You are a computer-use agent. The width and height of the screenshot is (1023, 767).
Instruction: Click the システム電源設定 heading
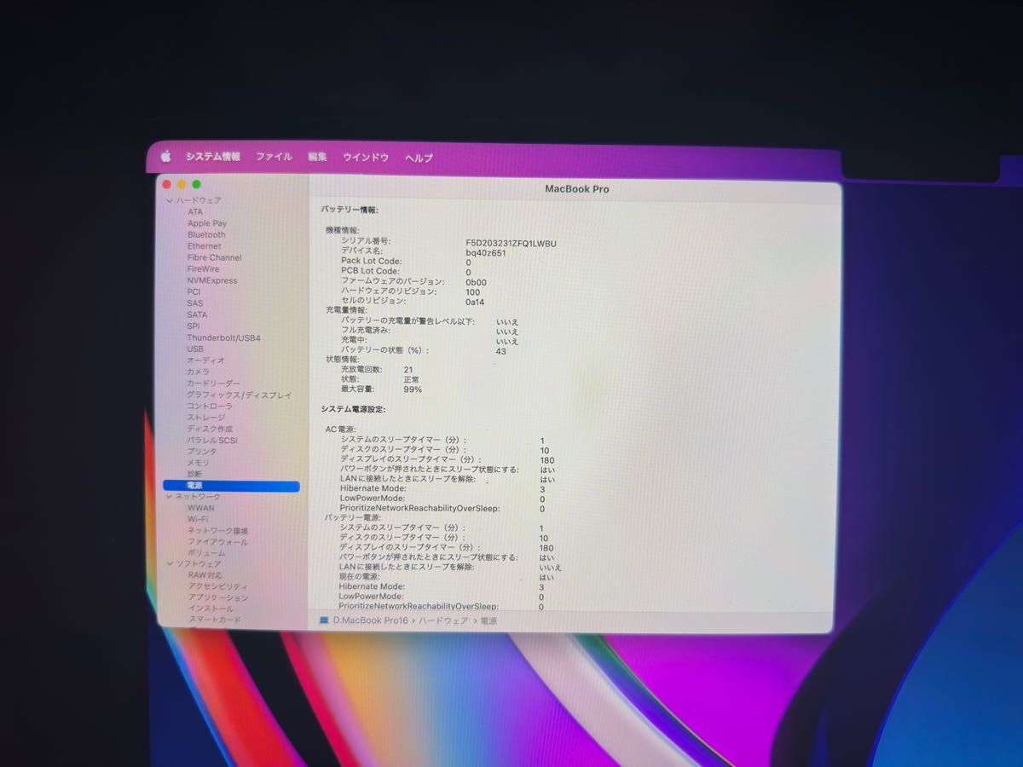[353, 410]
